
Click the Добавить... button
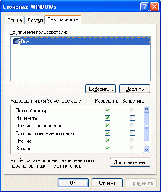point(100,89)
